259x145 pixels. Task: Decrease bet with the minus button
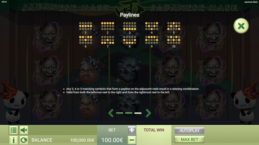tap(132, 140)
